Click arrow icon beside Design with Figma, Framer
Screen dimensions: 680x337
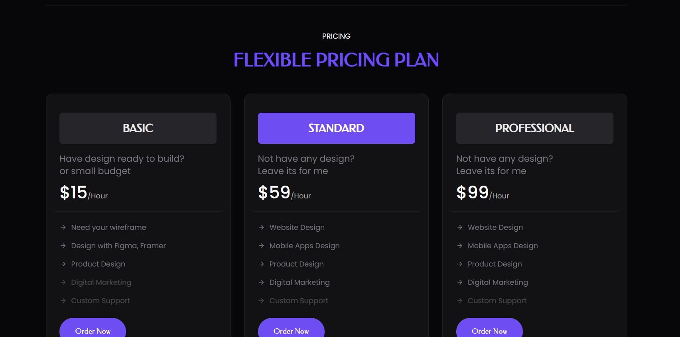pyautogui.click(x=63, y=246)
